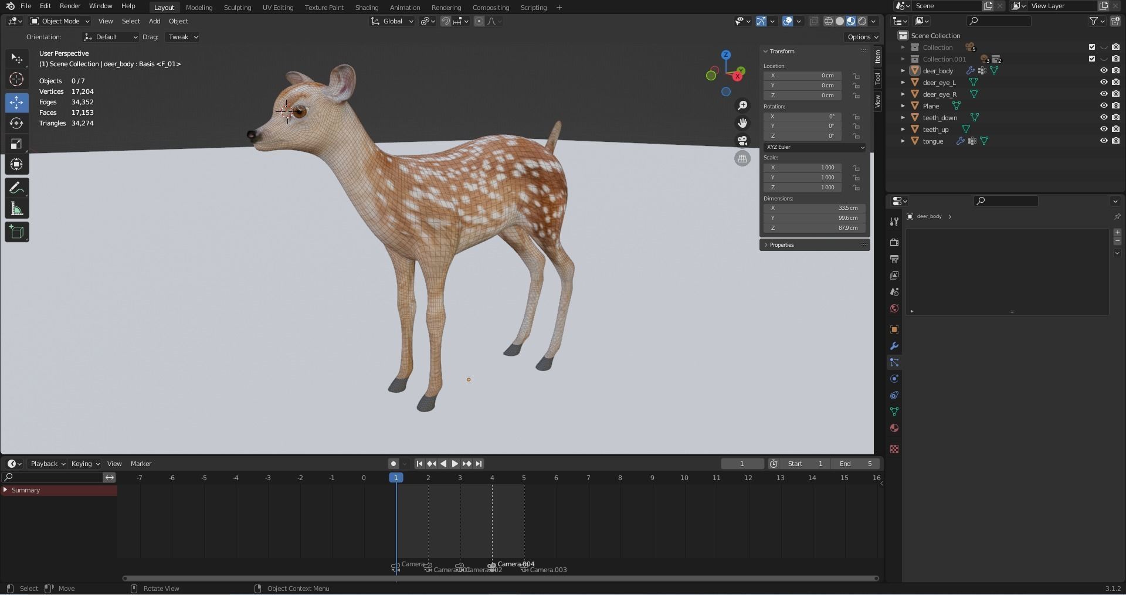1126x595 pixels.
Task: Open the Render properties tab
Action: [894, 242]
